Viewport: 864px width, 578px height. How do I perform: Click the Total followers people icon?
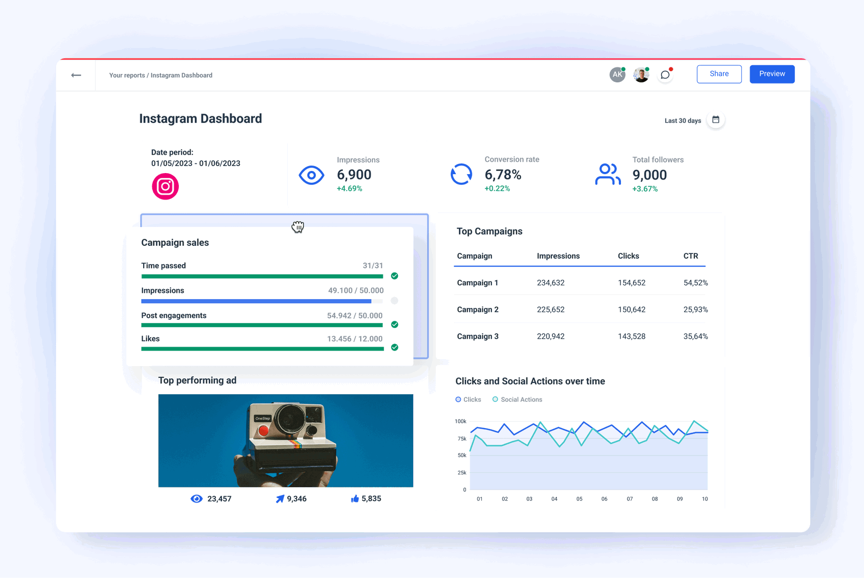[607, 174]
